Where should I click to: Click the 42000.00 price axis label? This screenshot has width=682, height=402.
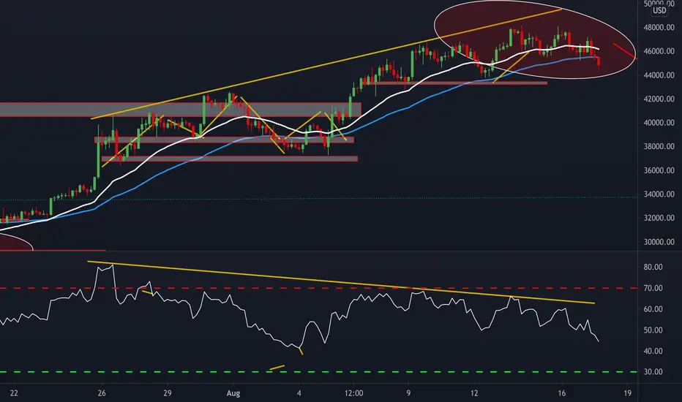(659, 99)
